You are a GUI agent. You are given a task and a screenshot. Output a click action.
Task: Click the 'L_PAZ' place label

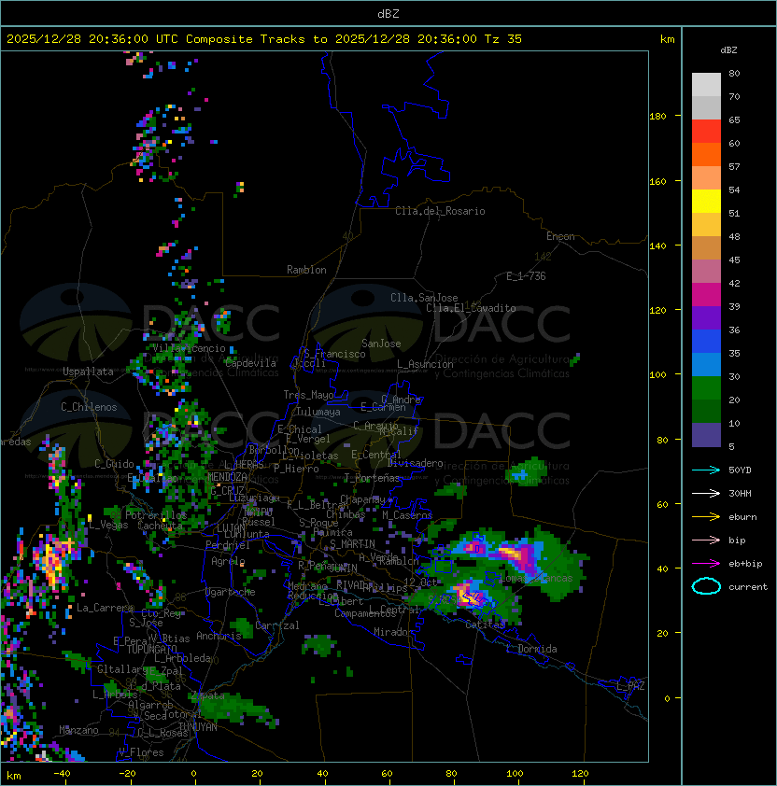click(630, 686)
